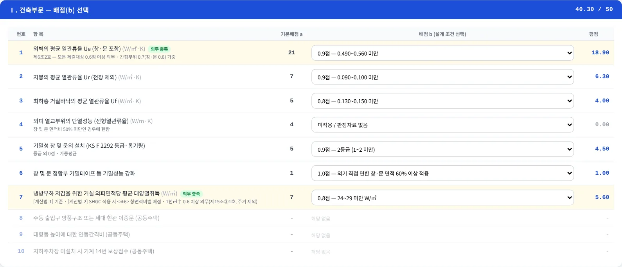The height and width of the screenshot is (267, 622).
Task: Click the 기본배점 a column header
Action: coord(291,34)
